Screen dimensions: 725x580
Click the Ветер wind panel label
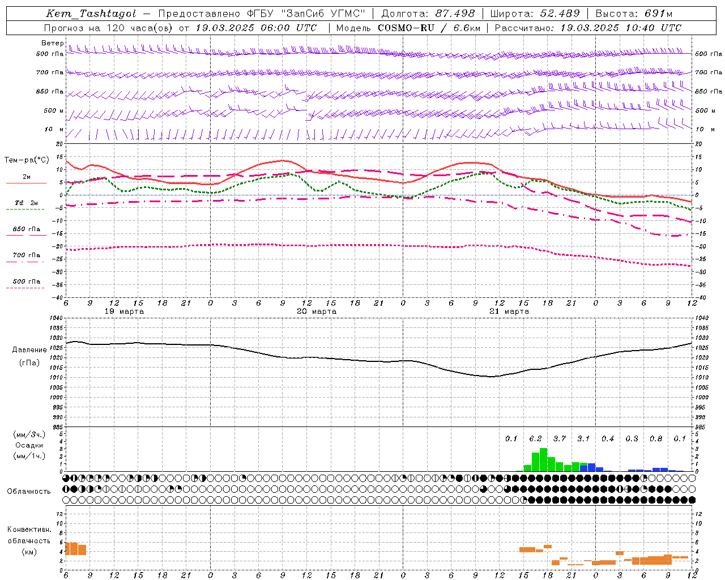pos(52,43)
